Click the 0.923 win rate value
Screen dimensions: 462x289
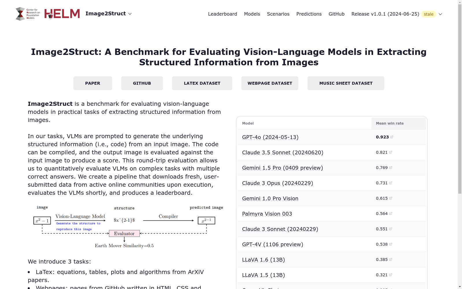click(382, 137)
